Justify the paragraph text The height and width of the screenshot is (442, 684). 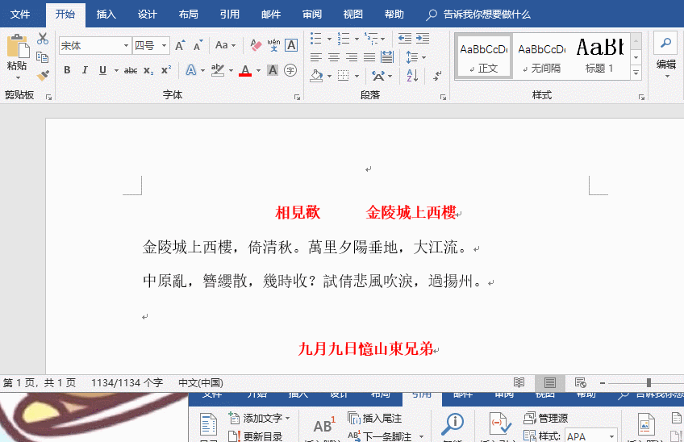(369, 57)
